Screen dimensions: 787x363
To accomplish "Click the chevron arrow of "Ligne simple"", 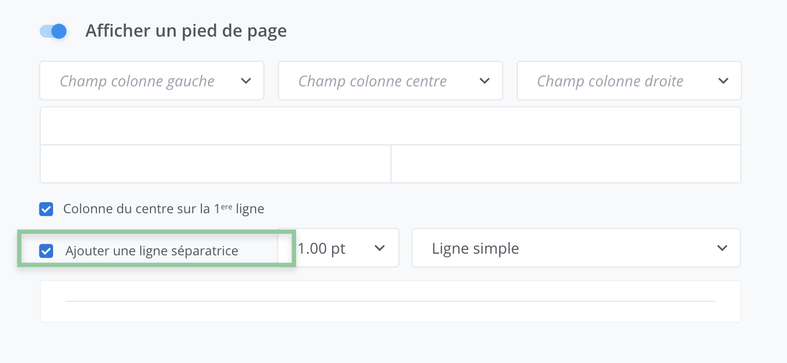I will pyautogui.click(x=722, y=248).
